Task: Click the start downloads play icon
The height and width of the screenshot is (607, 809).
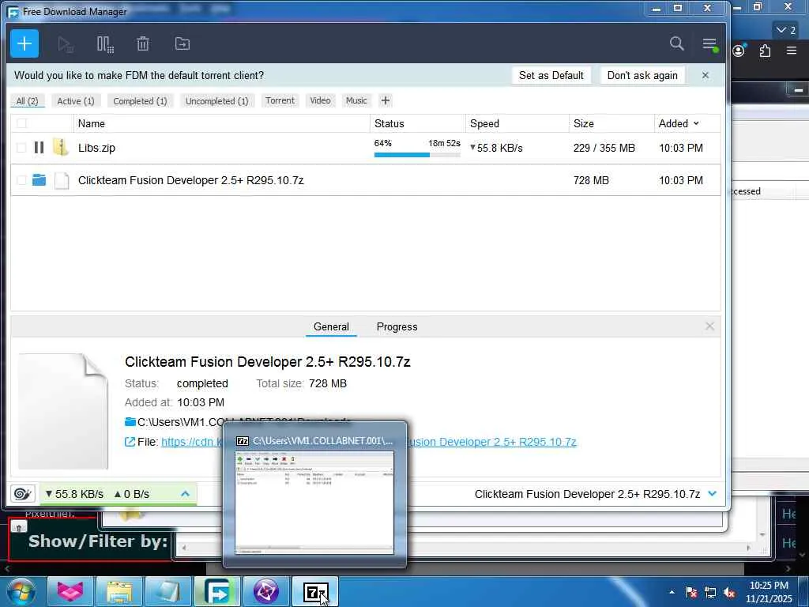Action: tap(65, 44)
